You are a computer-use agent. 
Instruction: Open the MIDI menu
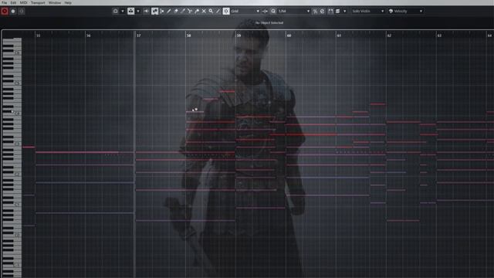point(24,2)
